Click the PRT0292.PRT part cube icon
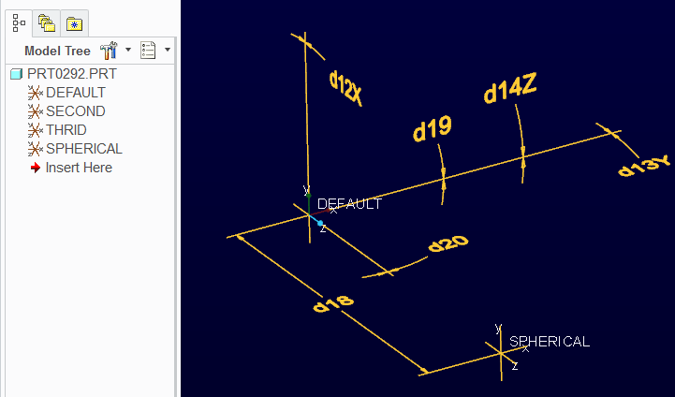 16,74
